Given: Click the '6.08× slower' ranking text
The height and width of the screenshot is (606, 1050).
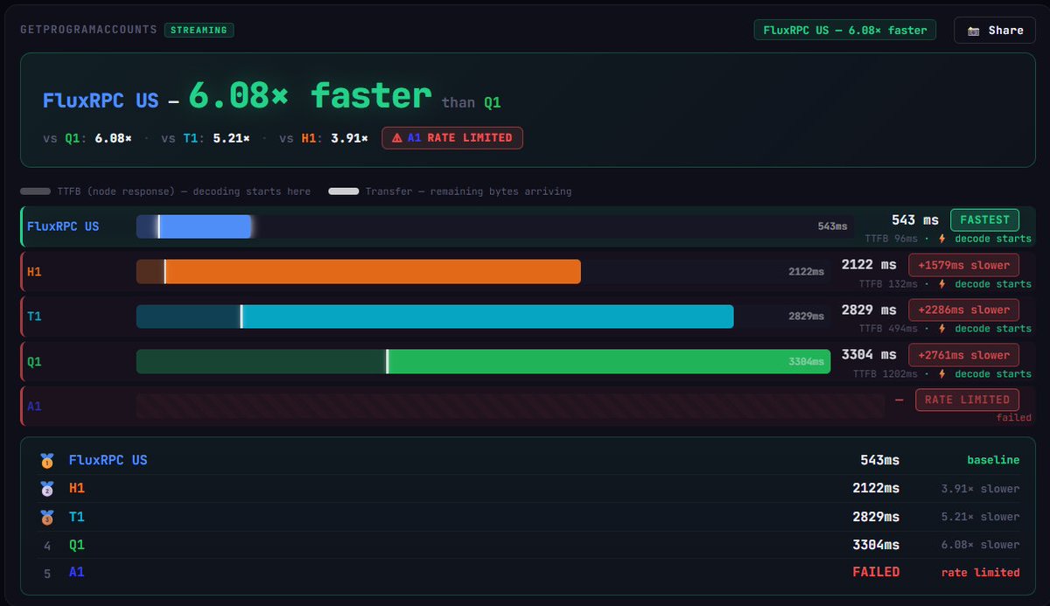Looking at the screenshot, I should point(980,545).
